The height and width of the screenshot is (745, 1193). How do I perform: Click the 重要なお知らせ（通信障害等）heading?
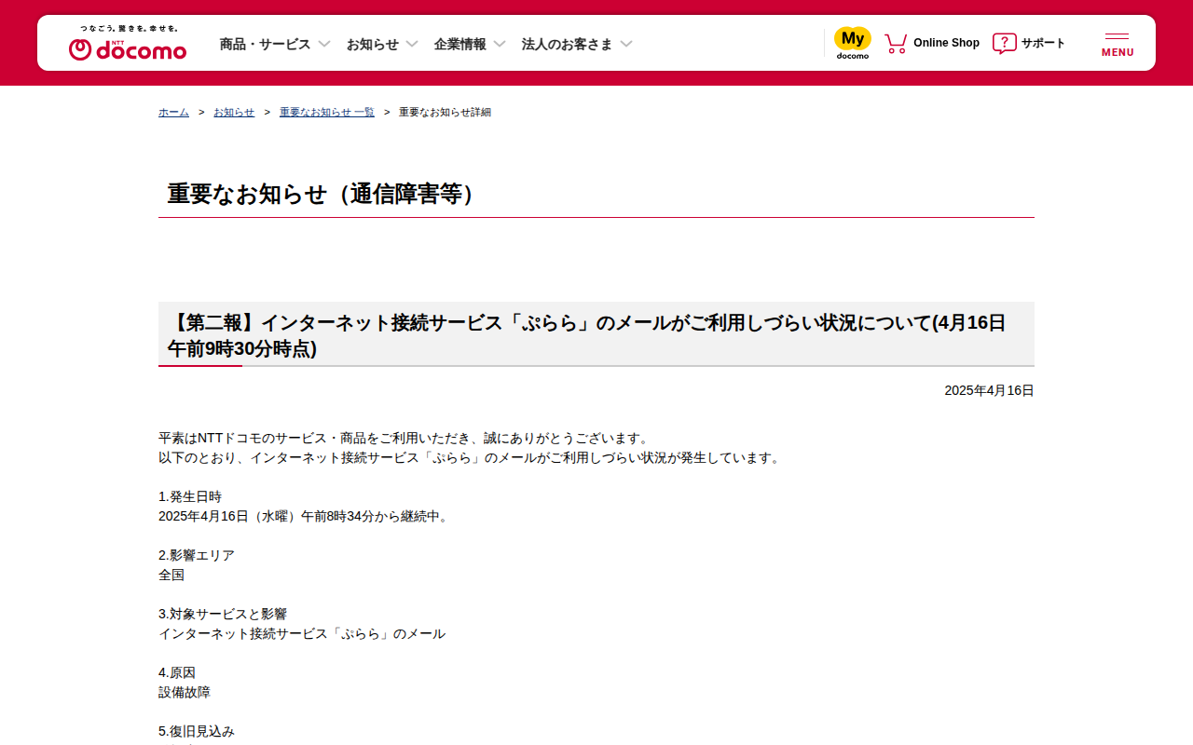tap(326, 194)
